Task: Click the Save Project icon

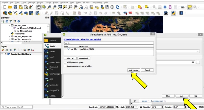Action: pyautogui.click(x=16, y=7)
